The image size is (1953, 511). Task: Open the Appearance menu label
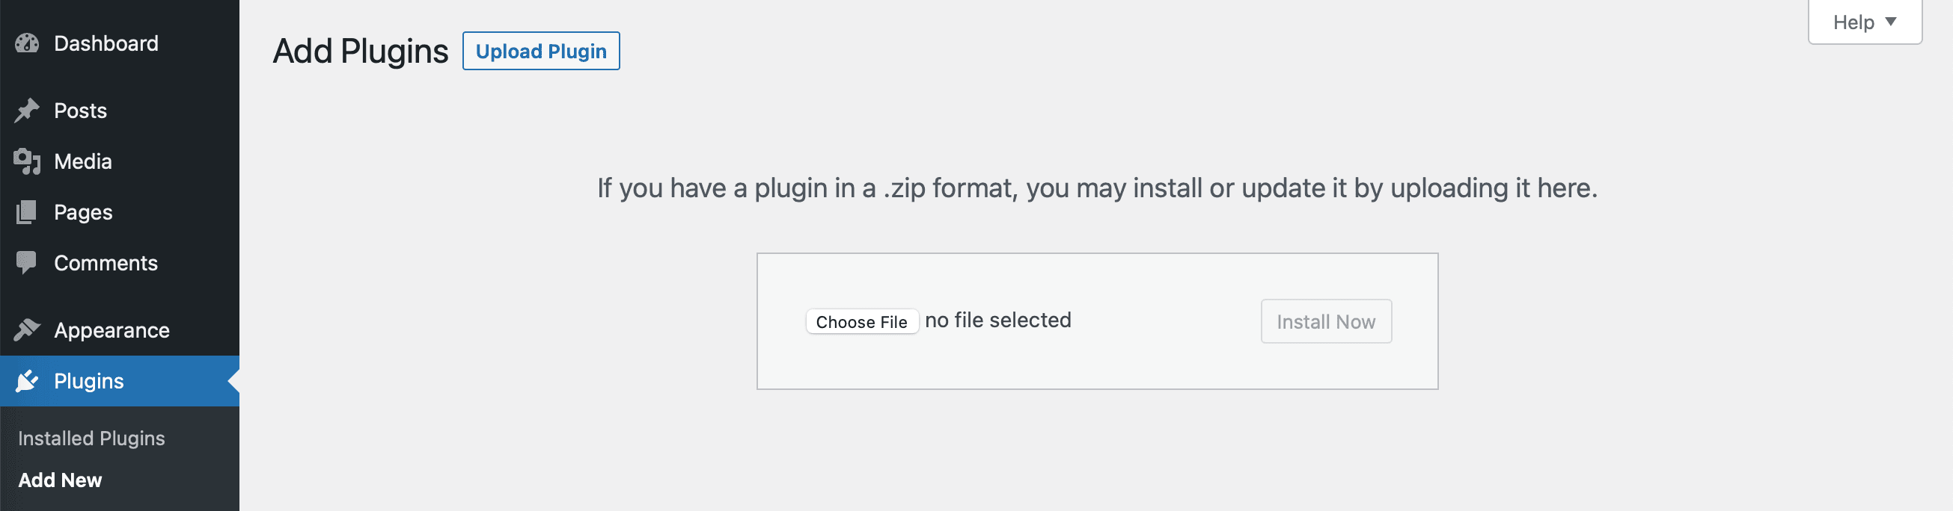pos(111,330)
